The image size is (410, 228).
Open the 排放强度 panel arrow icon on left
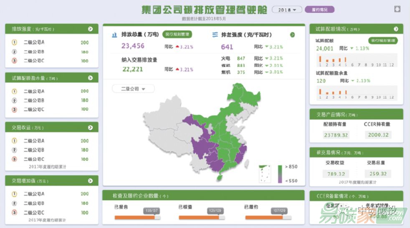(90, 29)
